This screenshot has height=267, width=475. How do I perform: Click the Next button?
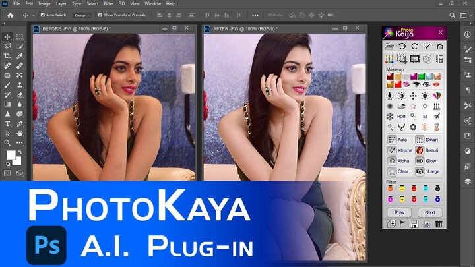coord(430,212)
